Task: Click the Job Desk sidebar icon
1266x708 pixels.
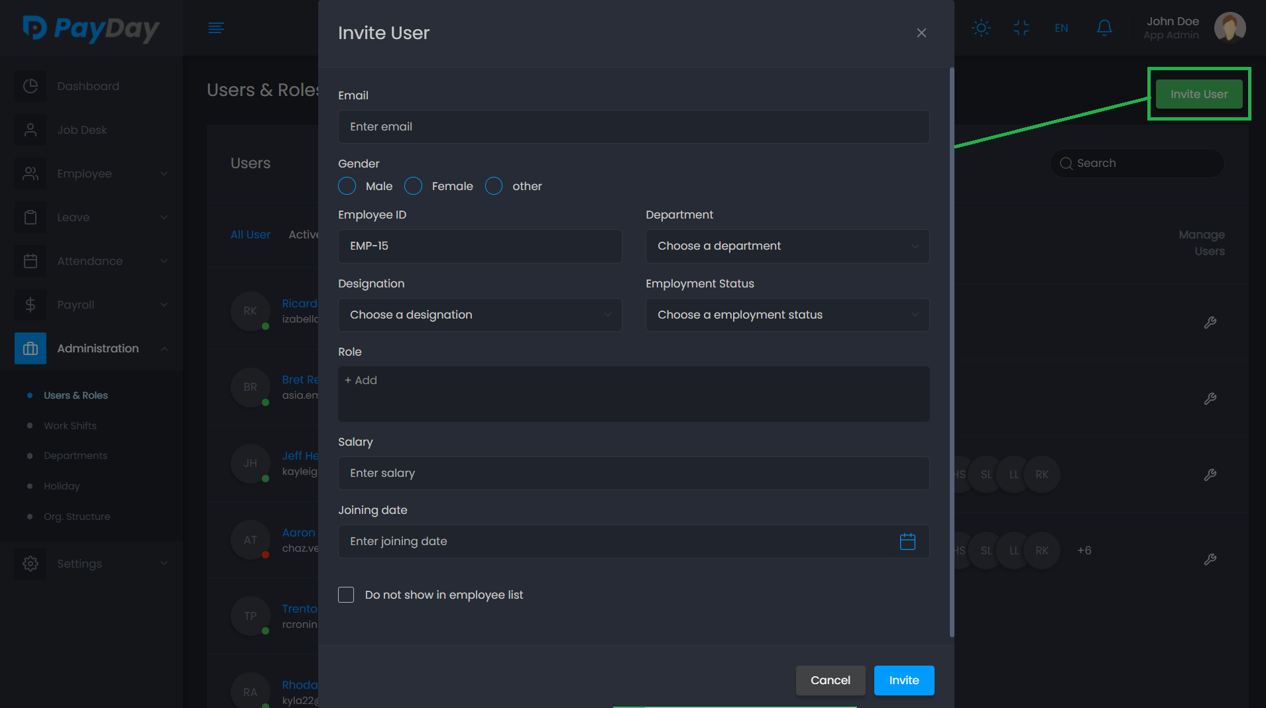Action: [x=30, y=130]
